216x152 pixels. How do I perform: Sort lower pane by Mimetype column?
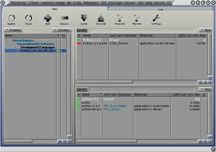coord(152,95)
